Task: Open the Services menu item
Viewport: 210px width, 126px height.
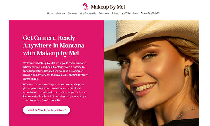Action: 72,13
